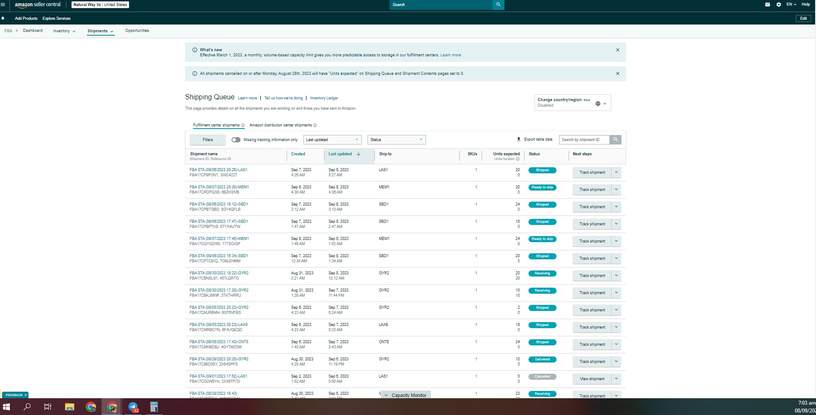Open Calculator from the taskbar
This screenshot has width=816, height=415.
point(154,406)
